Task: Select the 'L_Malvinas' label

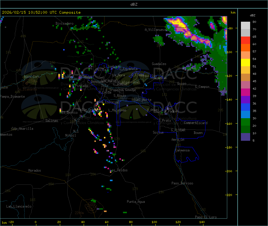Action: click(x=117, y=110)
